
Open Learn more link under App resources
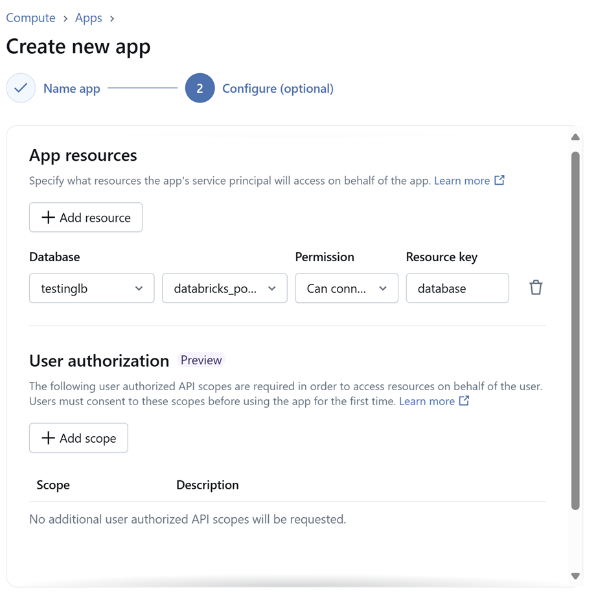click(x=461, y=181)
